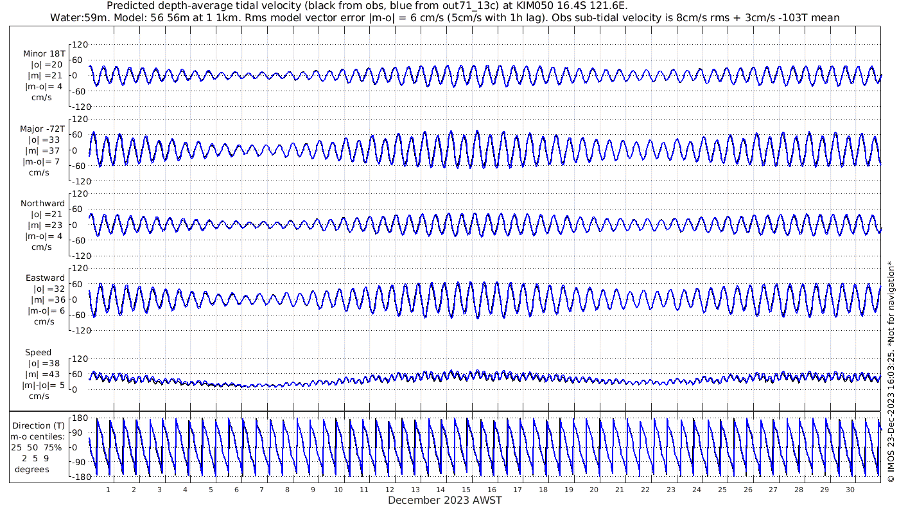This screenshot has height=514, width=899.
Task: Click day '30' tick label on date axis
Action: coord(850,490)
